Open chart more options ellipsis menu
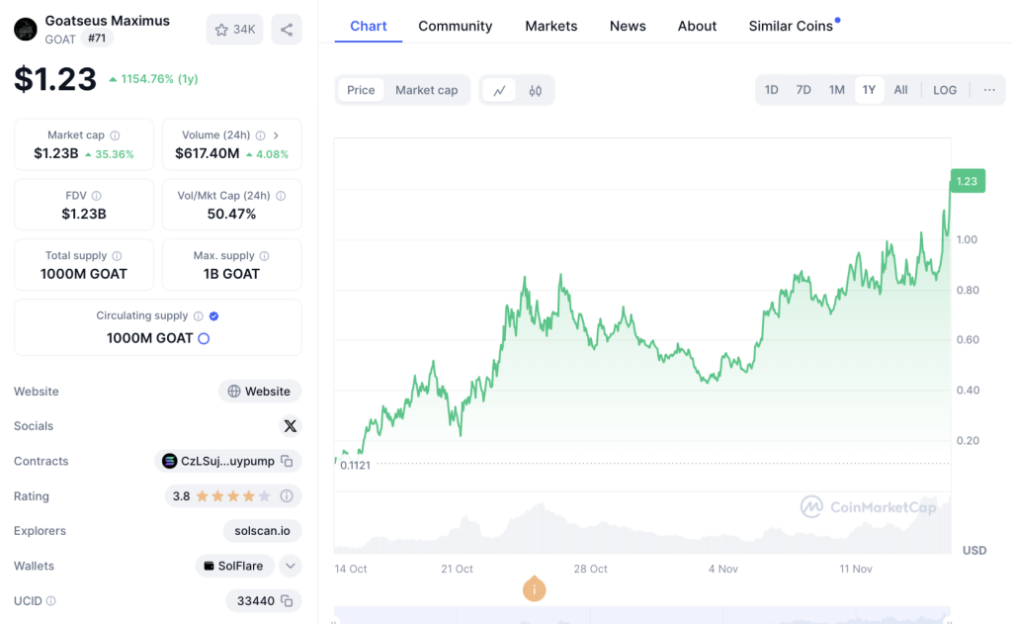 coord(989,90)
